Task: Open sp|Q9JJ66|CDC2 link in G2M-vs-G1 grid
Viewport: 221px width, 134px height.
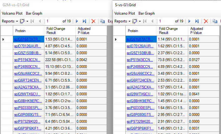Action: [28, 74]
